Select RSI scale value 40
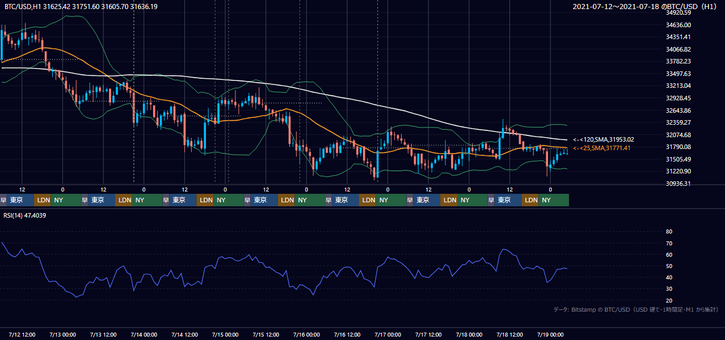 [669, 277]
